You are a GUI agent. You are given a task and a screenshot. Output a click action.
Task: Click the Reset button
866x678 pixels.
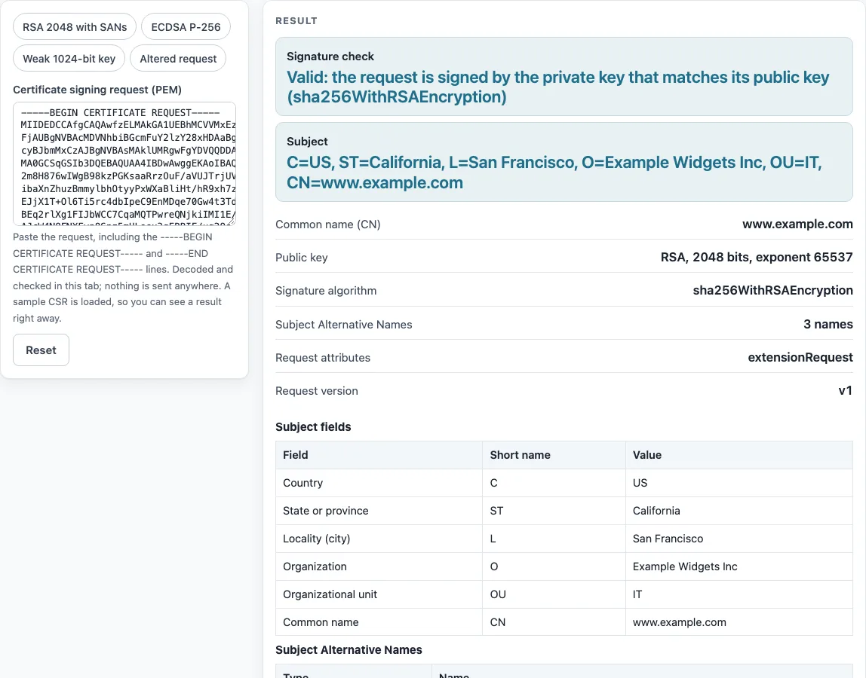point(41,350)
